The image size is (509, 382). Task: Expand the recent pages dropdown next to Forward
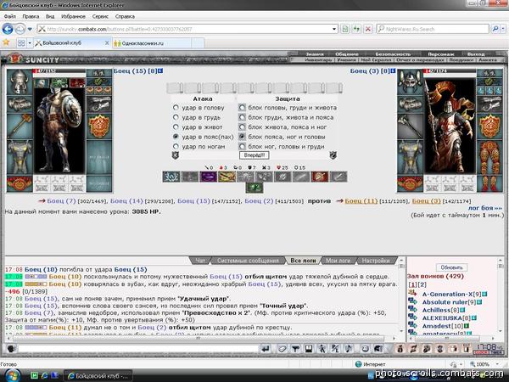pos(30,29)
